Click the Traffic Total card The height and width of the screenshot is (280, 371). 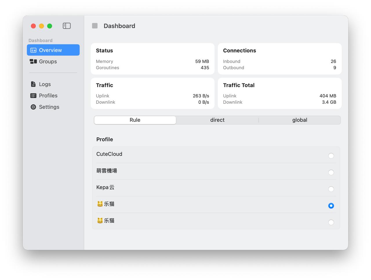click(x=279, y=93)
